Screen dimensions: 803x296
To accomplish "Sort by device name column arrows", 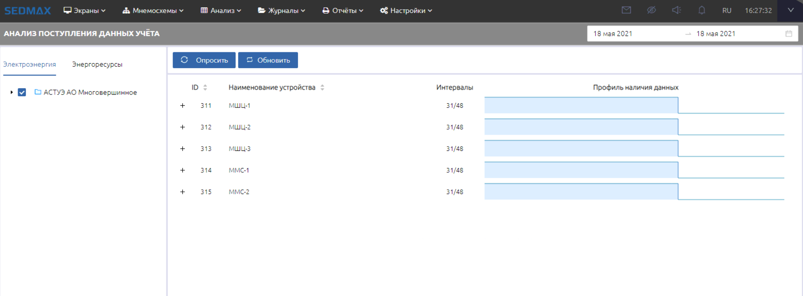I will pyautogui.click(x=322, y=87).
